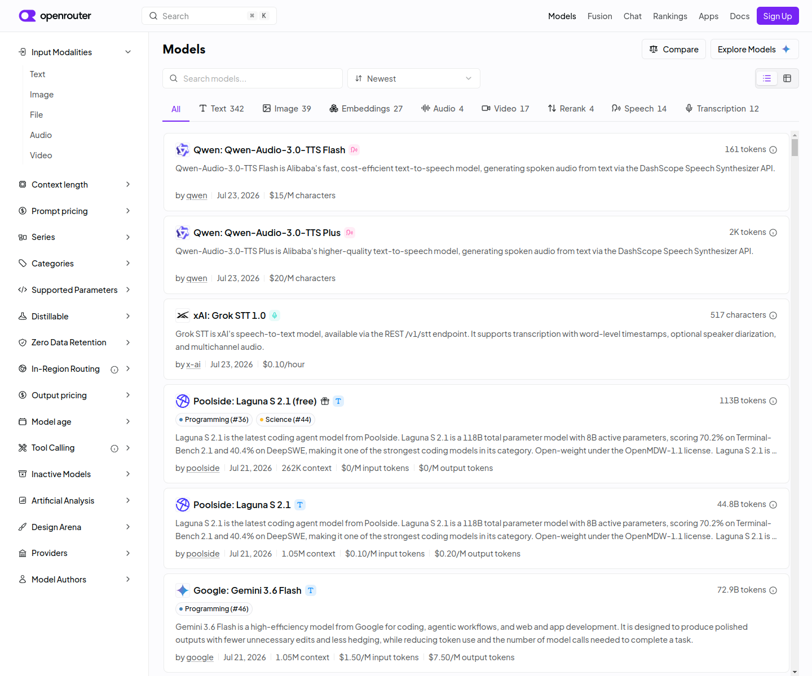Expand the Prompt pricing filter
Image resolution: width=812 pixels, height=676 pixels.
tap(74, 211)
